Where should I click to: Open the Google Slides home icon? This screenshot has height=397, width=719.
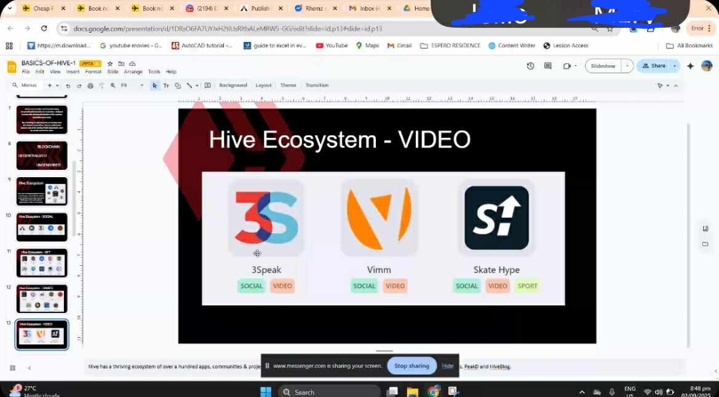pos(12,67)
